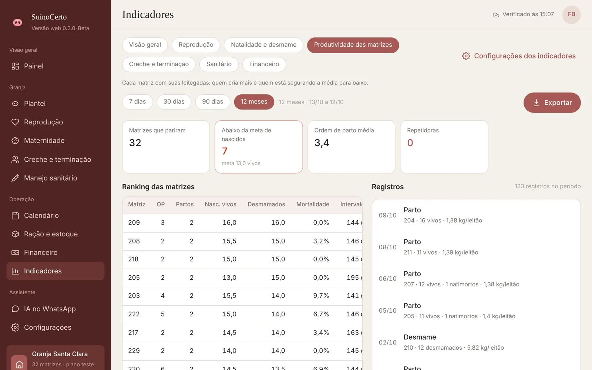
Task: Click the house icon for Granja Santa Clara
Action: pos(19,364)
